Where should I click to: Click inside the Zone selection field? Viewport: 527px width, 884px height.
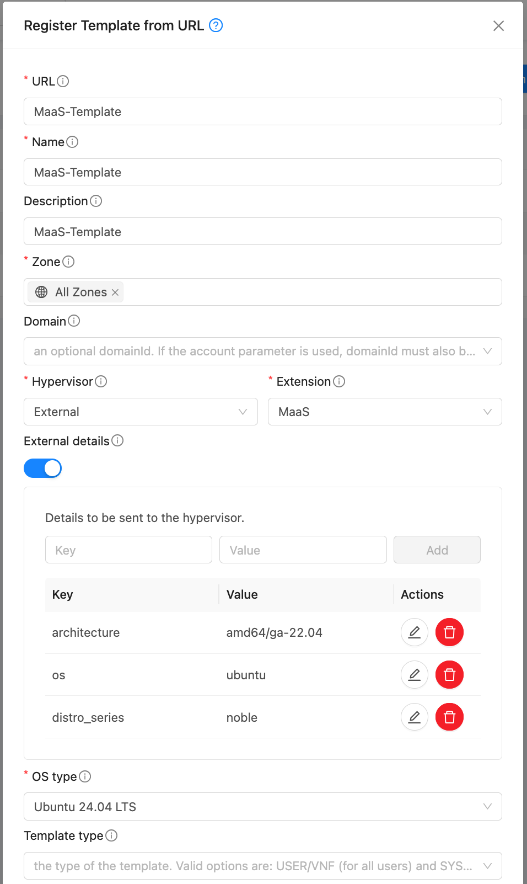(263, 292)
